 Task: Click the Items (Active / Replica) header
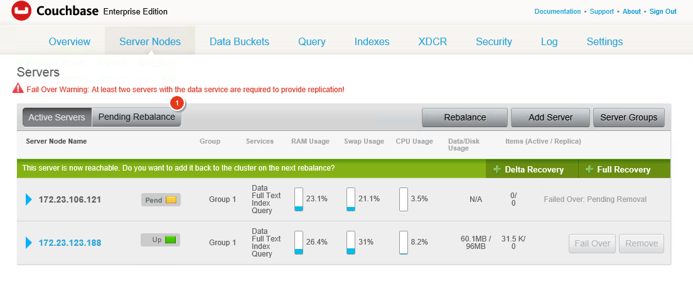[x=543, y=141]
